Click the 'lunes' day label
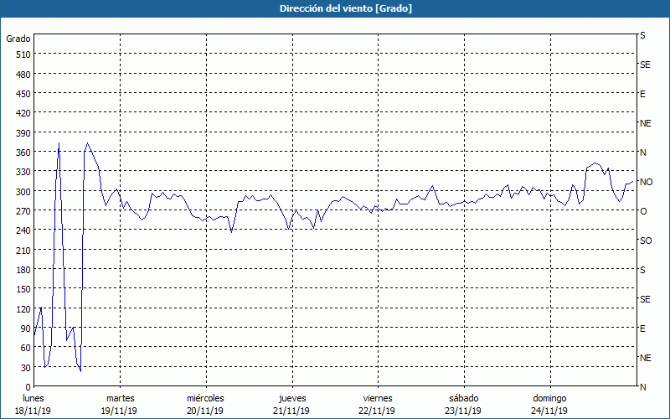 coord(33,398)
